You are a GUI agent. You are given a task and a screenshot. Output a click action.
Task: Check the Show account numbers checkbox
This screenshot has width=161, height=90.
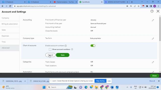pyautogui.click(x=50, y=49)
